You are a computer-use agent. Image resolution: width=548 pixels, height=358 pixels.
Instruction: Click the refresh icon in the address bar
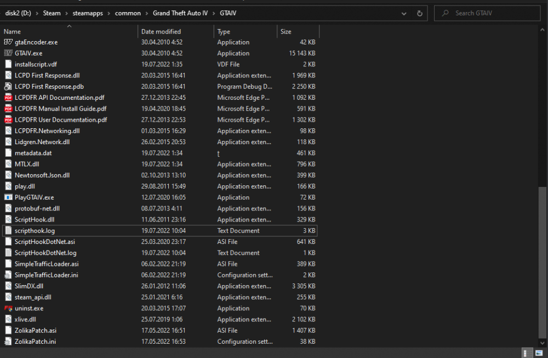(x=420, y=13)
